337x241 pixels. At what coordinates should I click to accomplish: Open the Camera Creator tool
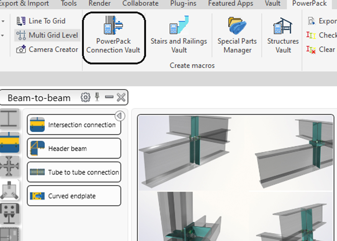[47, 50]
